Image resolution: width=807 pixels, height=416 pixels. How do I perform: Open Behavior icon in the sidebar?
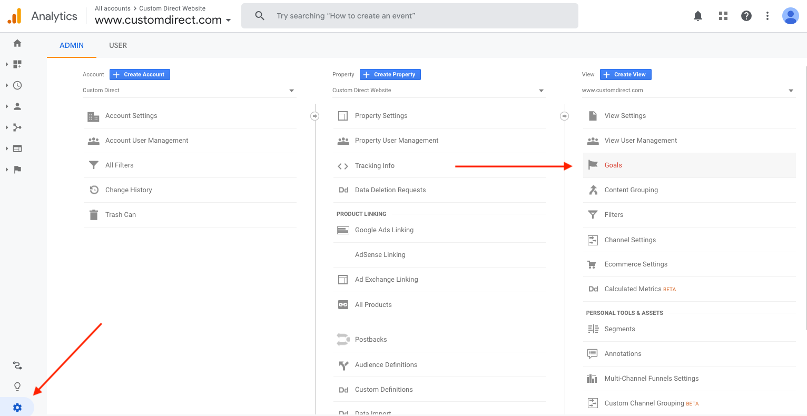pos(17,148)
